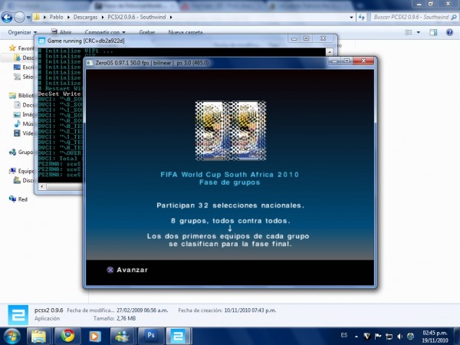Toggle the preview pane icon
This screenshot has height=345, width=460.
click(x=433, y=32)
